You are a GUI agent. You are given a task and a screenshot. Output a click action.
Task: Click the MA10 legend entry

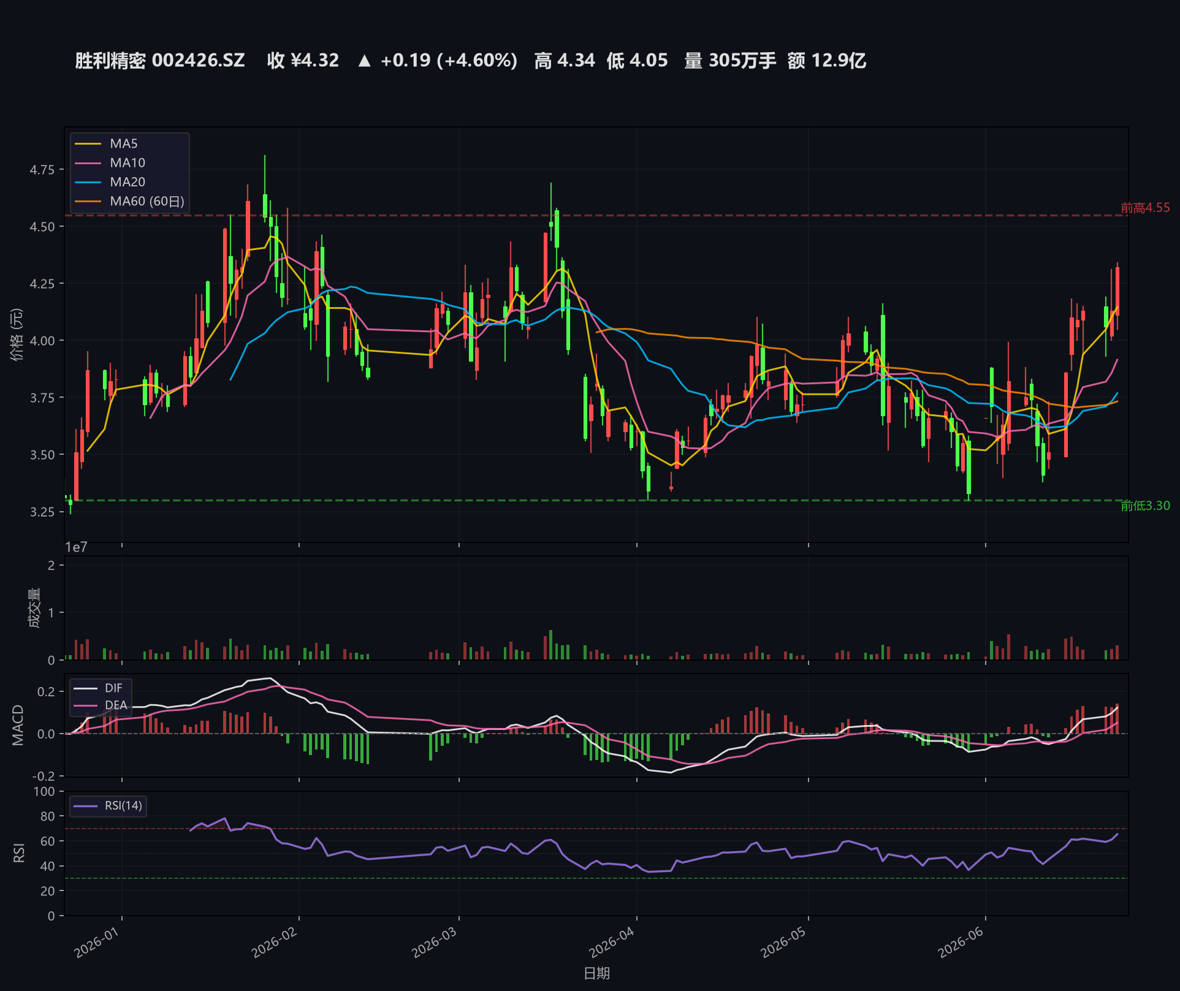click(110, 162)
